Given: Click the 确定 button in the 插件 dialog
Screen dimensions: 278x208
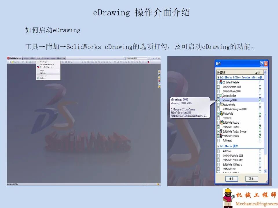Looking at the screenshot, I should [x=231, y=179].
